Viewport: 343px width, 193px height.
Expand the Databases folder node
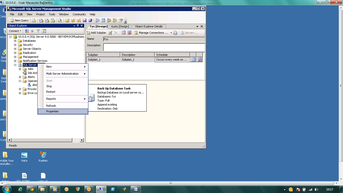coord(15,41)
